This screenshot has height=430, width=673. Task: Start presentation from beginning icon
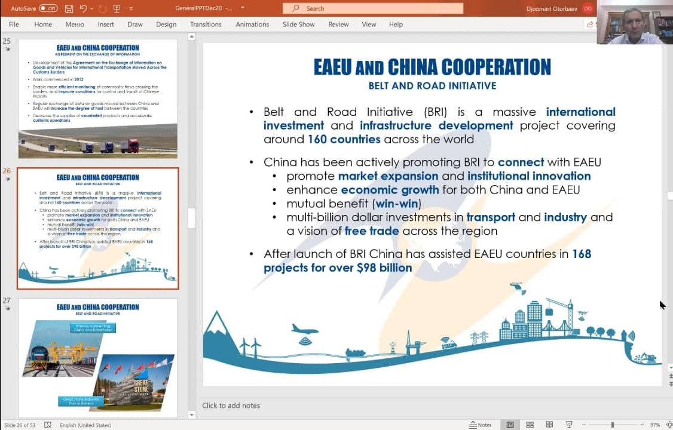tap(117, 8)
